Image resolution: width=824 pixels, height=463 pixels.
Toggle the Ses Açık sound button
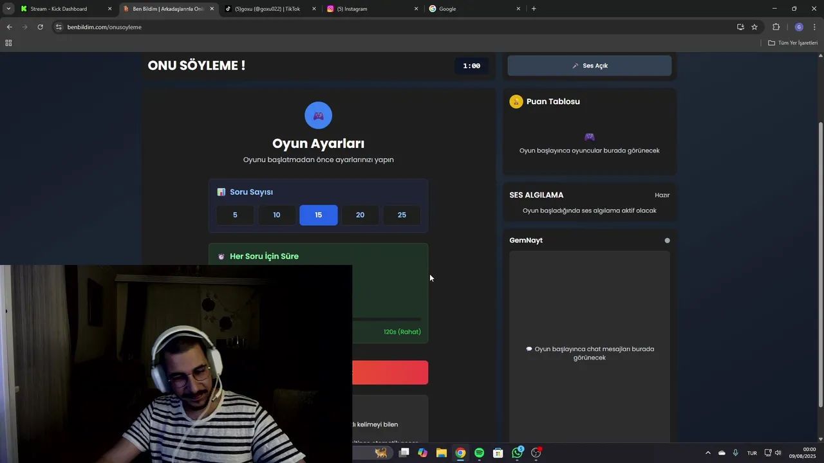coord(589,66)
